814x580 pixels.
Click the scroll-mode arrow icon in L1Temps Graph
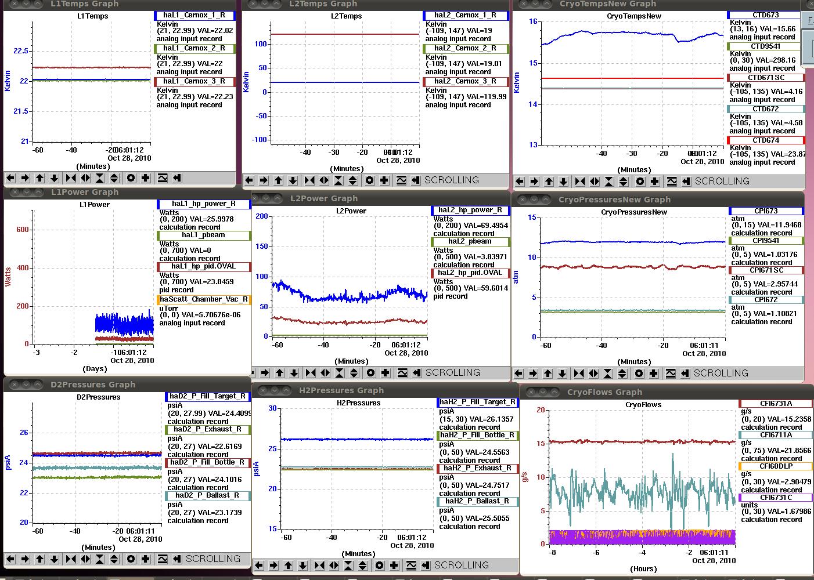177,178
